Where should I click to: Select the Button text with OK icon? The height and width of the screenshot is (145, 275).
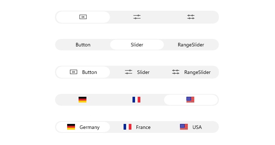point(89,72)
